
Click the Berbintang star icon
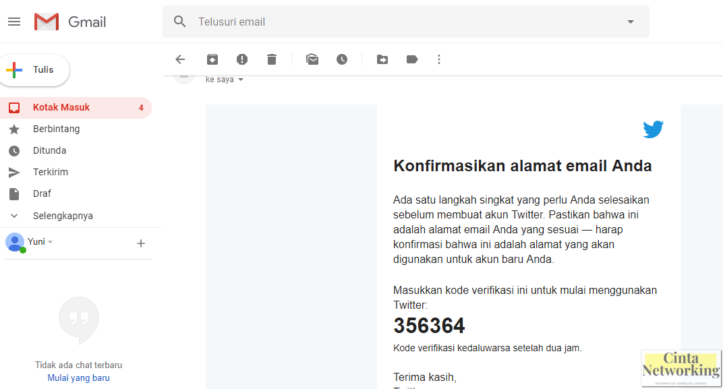coord(14,129)
